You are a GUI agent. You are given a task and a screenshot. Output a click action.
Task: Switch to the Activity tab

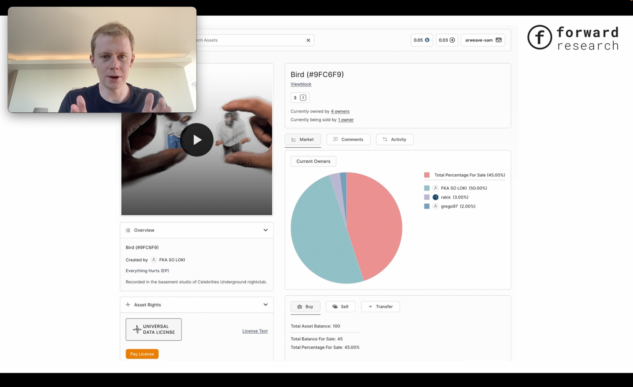click(x=394, y=139)
